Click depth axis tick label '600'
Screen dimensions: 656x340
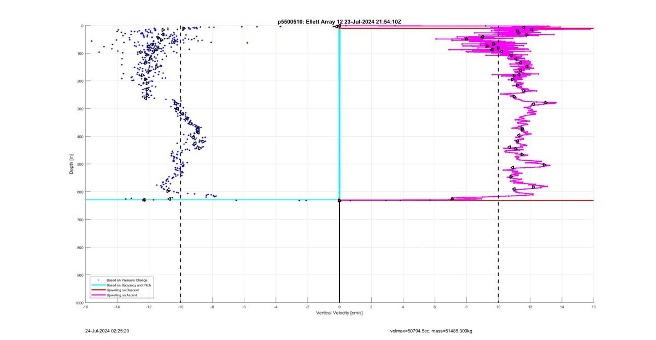click(80, 192)
